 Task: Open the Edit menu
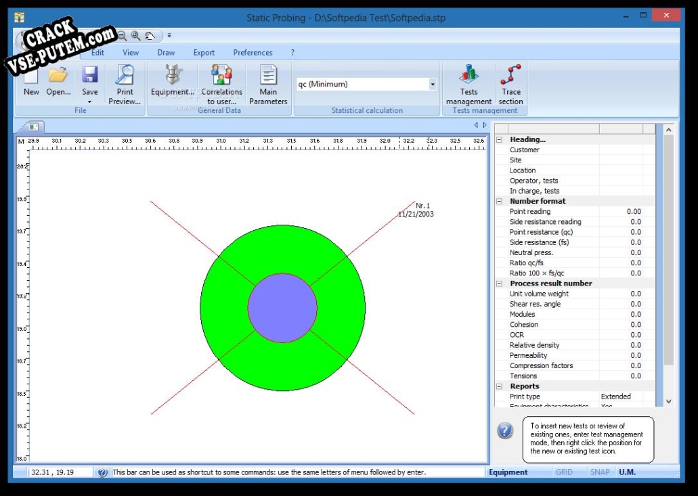pyautogui.click(x=97, y=53)
